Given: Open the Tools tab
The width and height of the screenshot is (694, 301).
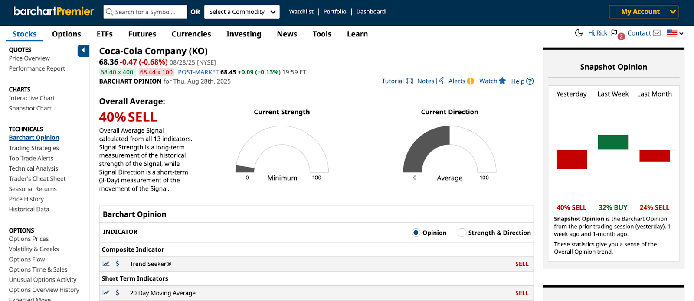Looking at the screenshot, I should pyautogui.click(x=322, y=34).
